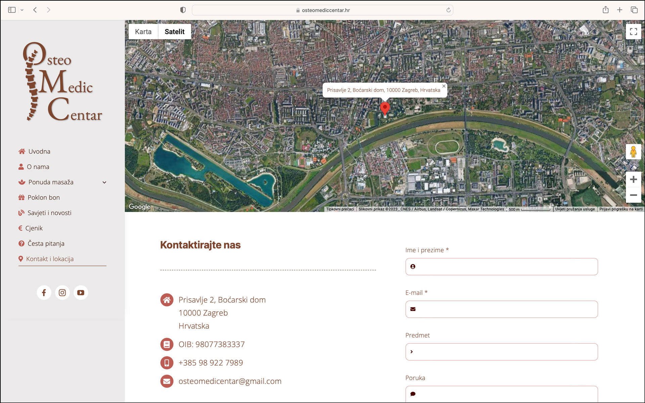Zoom out on the map
This screenshot has width=645, height=403.
(633, 195)
